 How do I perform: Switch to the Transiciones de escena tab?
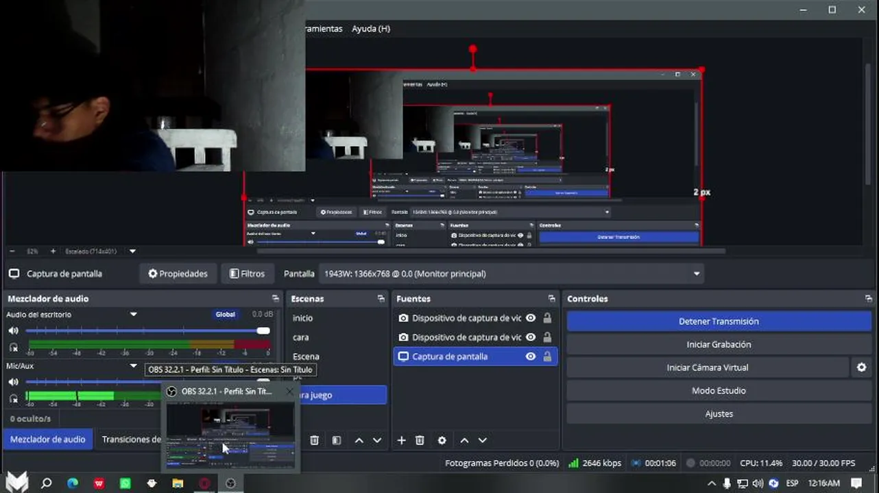tap(131, 440)
